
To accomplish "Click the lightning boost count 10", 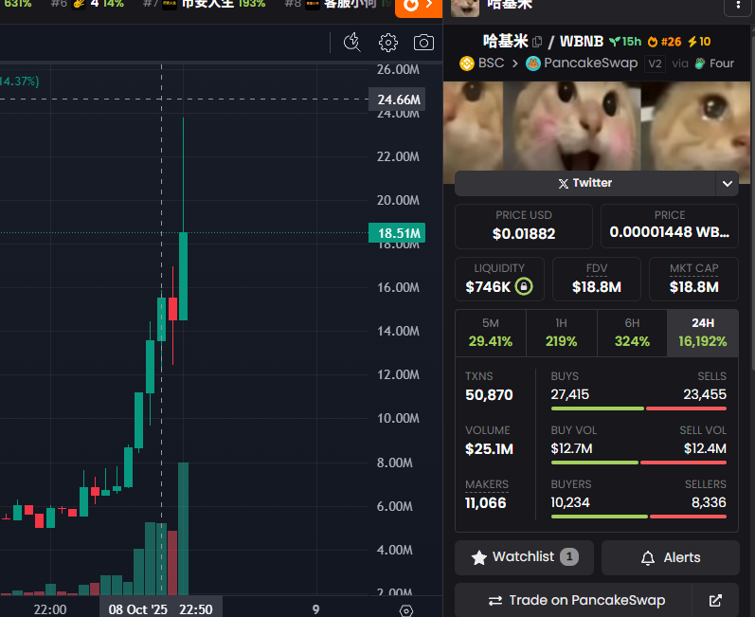I will (699, 42).
